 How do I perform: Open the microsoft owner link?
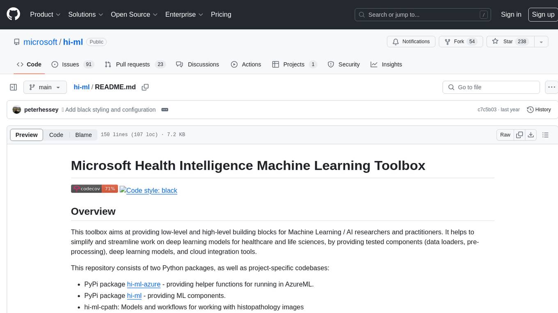pyautogui.click(x=40, y=42)
